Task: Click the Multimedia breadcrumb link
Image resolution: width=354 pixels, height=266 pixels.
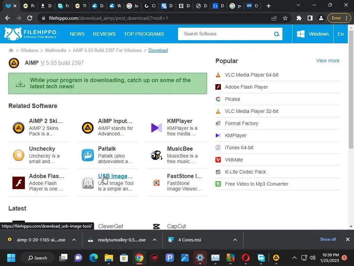Action: tap(55, 51)
